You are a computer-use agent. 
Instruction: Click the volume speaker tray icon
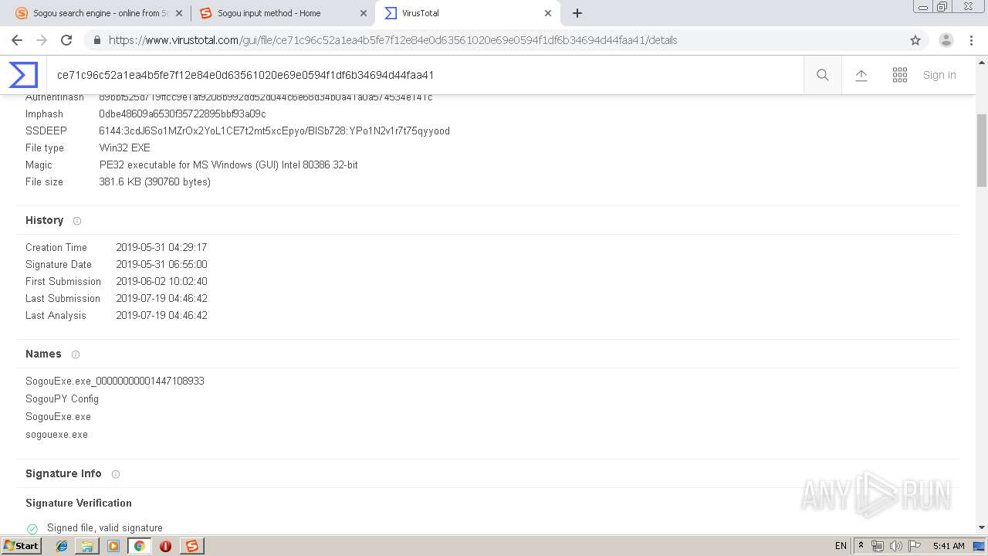pos(895,546)
